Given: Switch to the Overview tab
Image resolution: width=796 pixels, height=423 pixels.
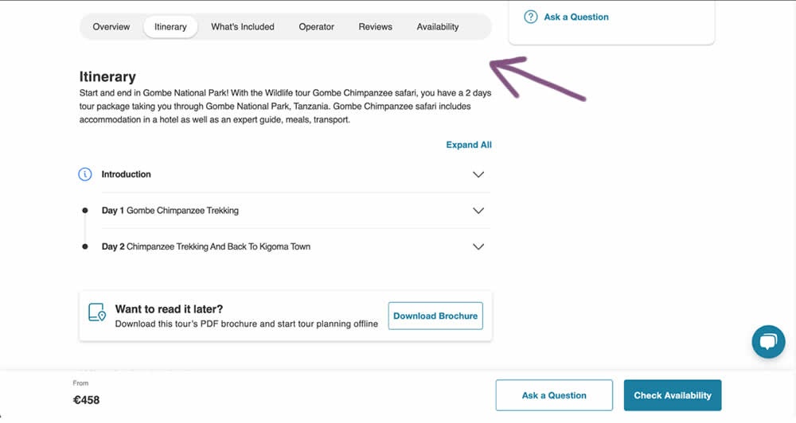Looking at the screenshot, I should click(111, 27).
